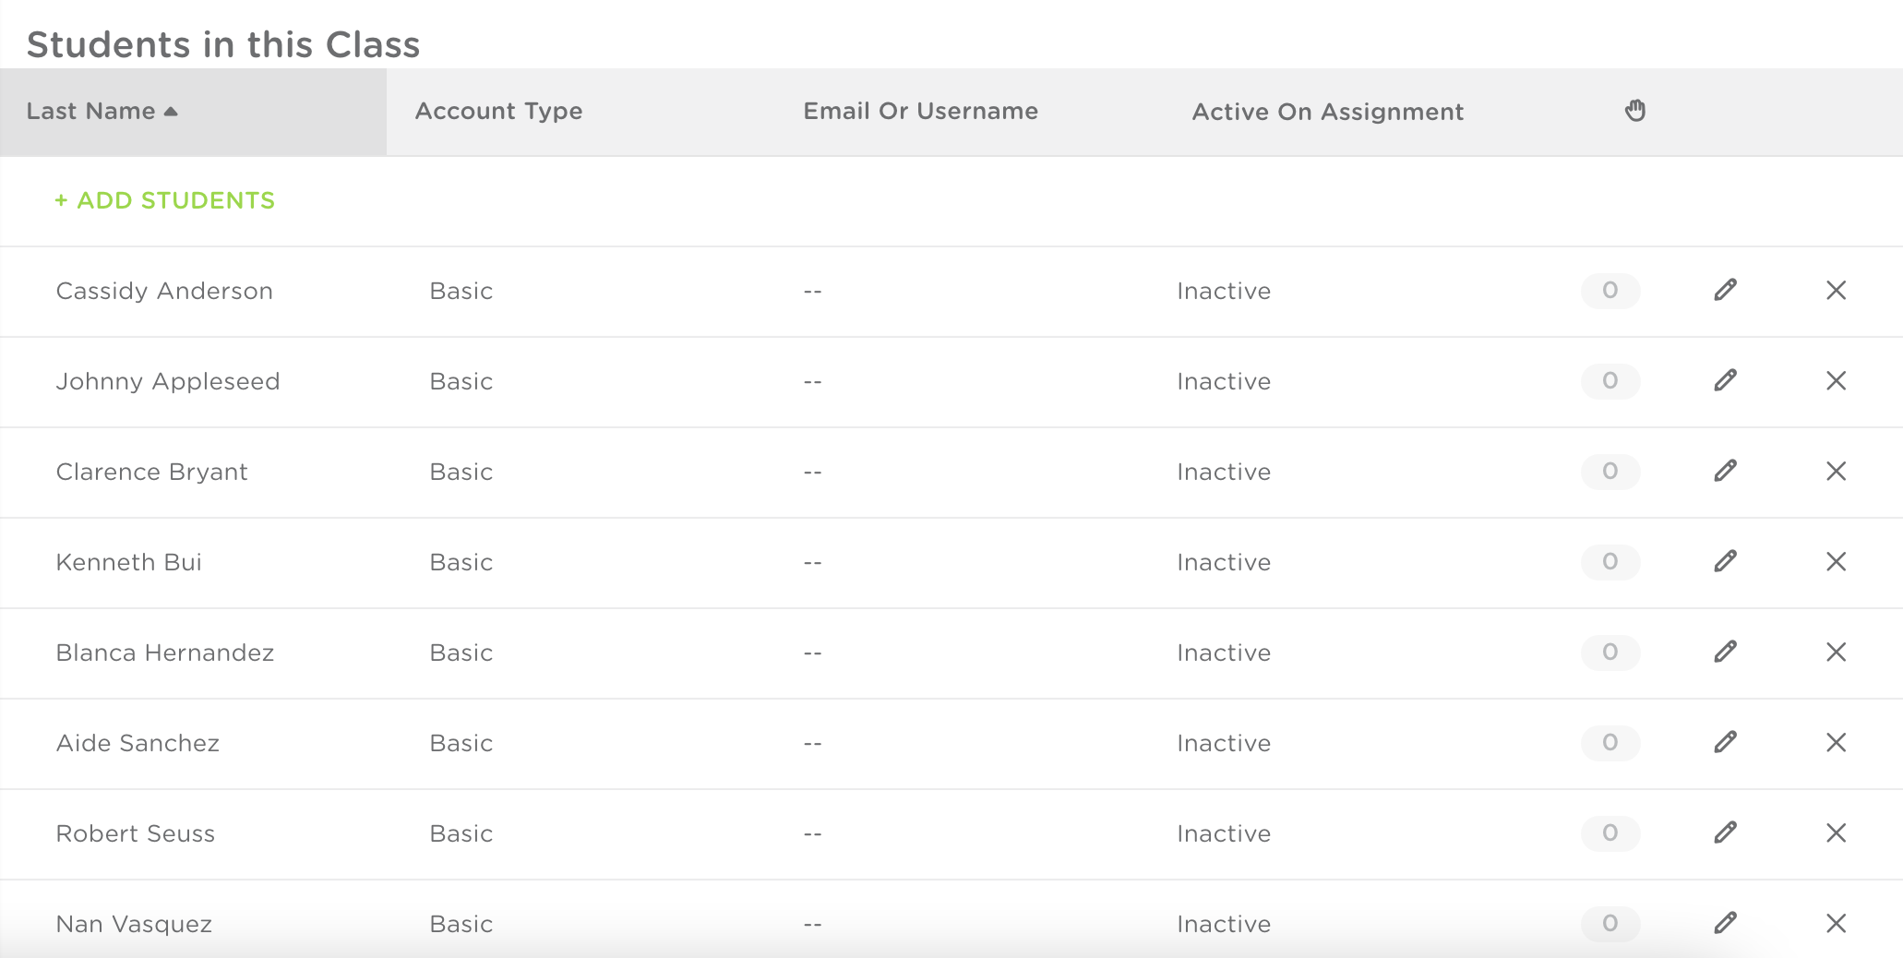Edit Clarence Bryant with pencil icon
The width and height of the screenshot is (1903, 958).
tap(1725, 472)
